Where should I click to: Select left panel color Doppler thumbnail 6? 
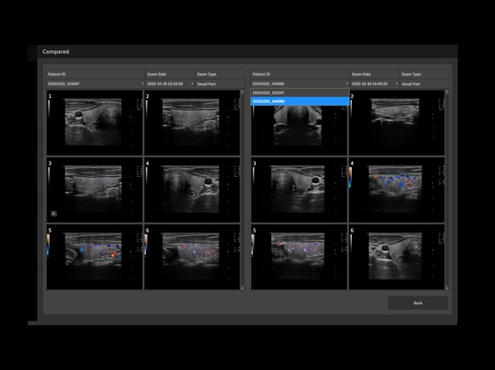click(x=192, y=257)
